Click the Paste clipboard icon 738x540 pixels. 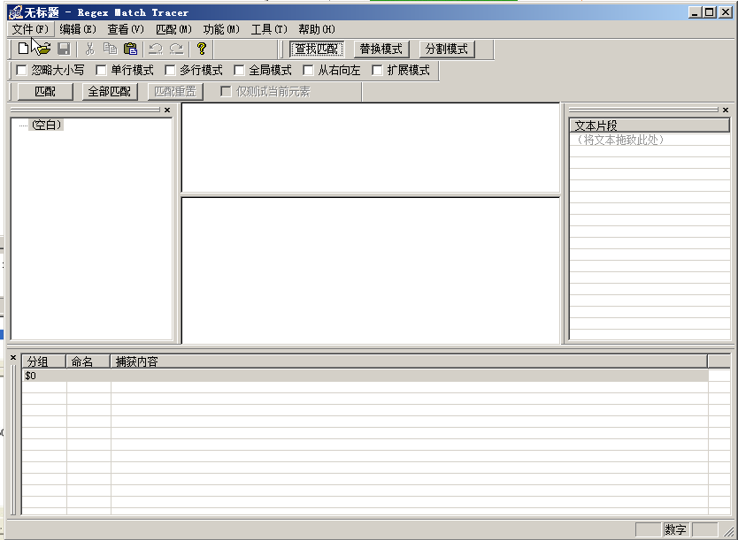coord(130,49)
